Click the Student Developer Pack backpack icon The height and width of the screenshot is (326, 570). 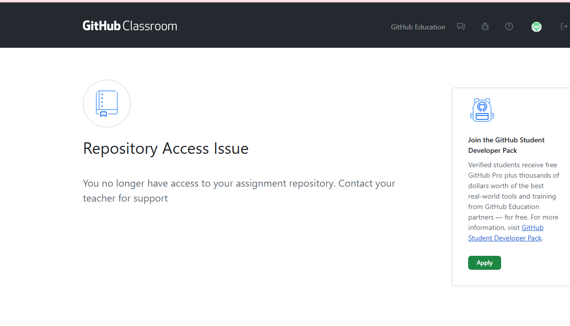(482, 110)
